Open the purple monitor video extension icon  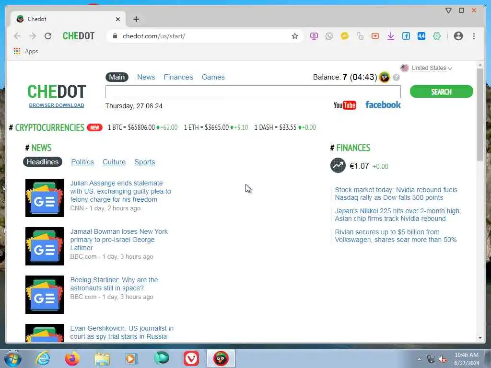[x=314, y=36]
